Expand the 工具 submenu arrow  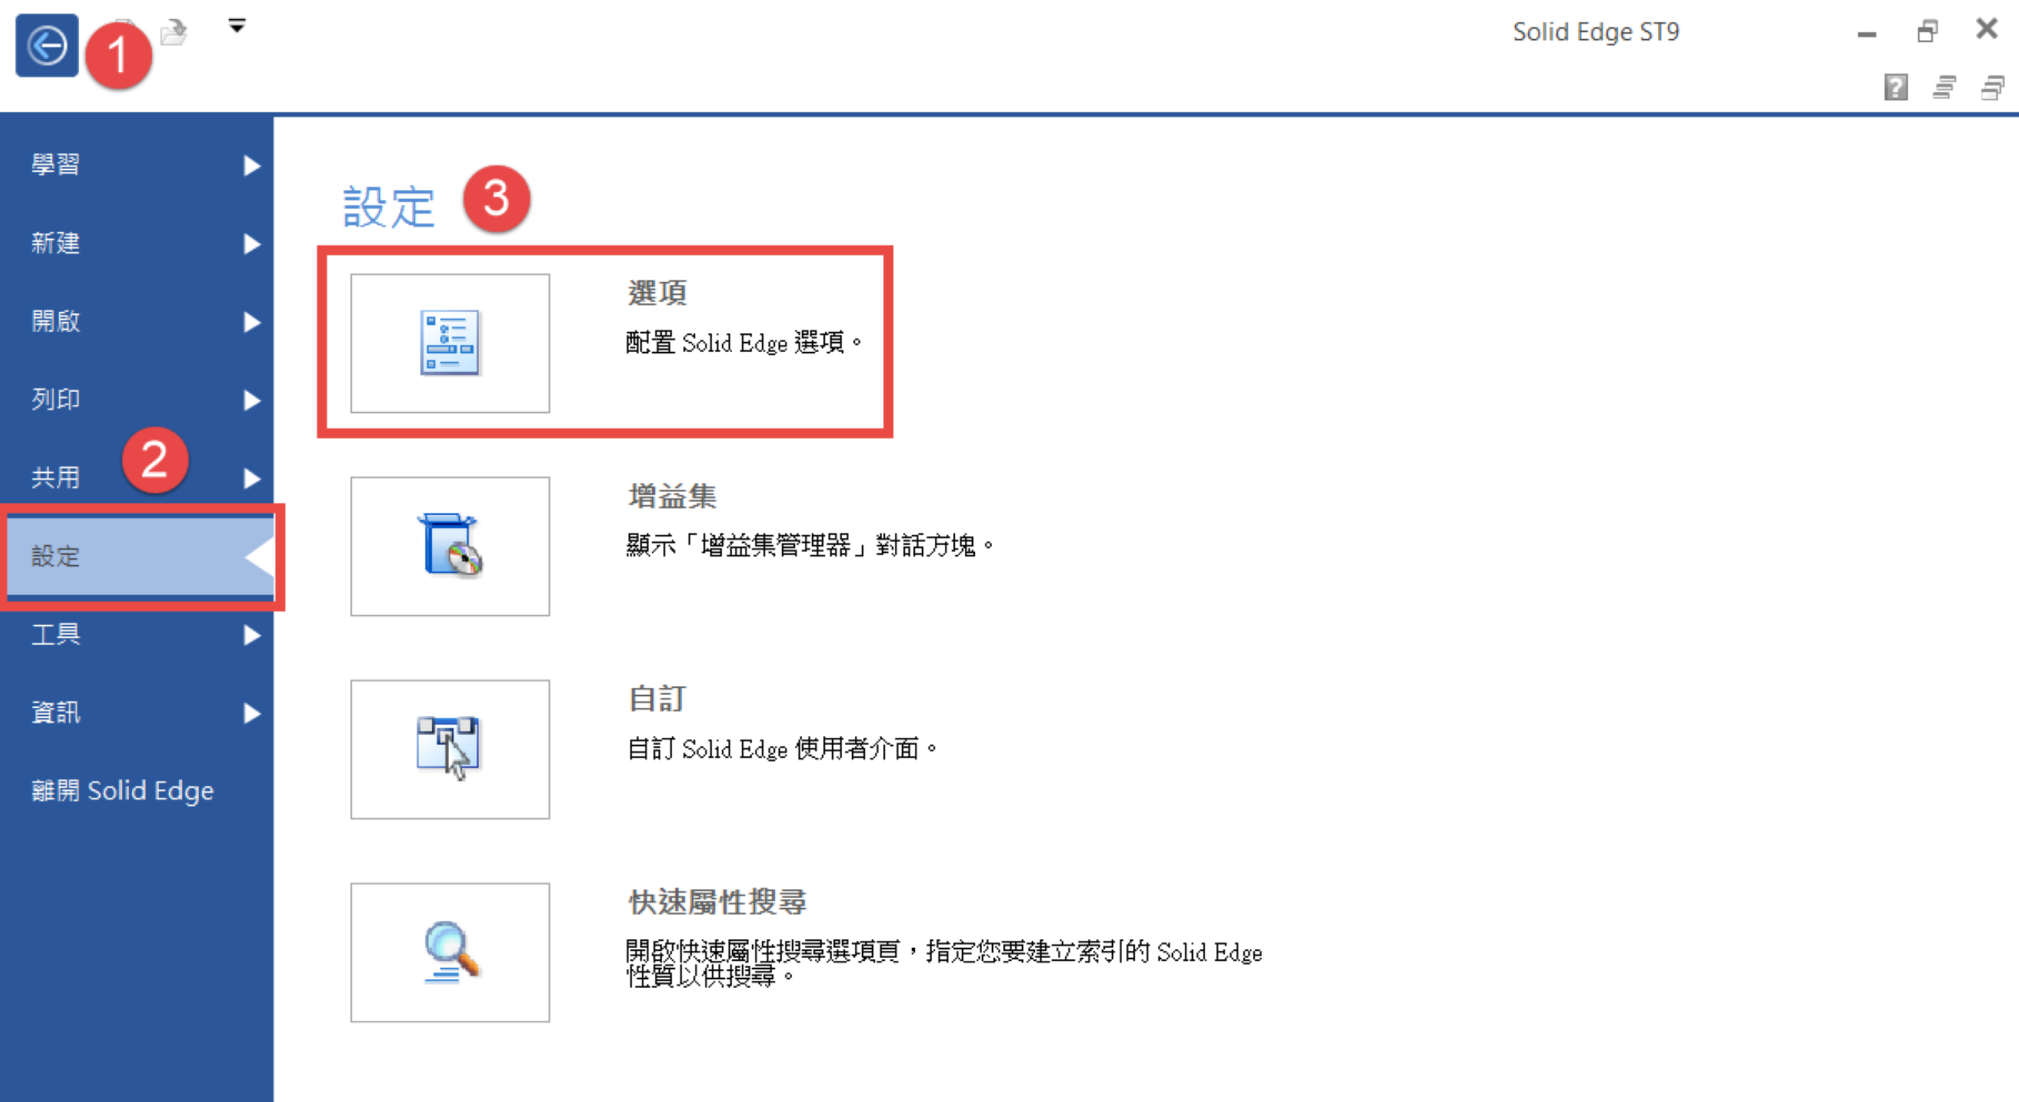tap(252, 635)
